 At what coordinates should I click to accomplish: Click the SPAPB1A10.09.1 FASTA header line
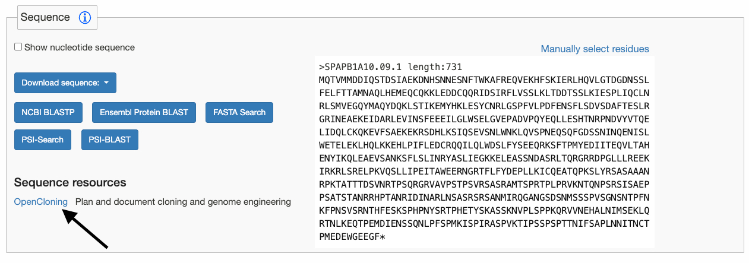click(x=390, y=67)
